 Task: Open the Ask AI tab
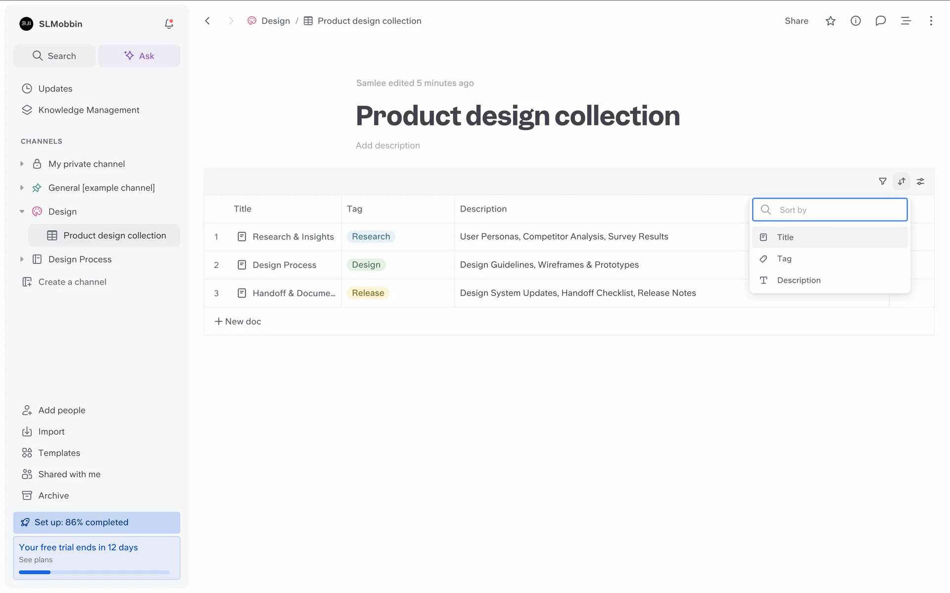click(x=139, y=56)
